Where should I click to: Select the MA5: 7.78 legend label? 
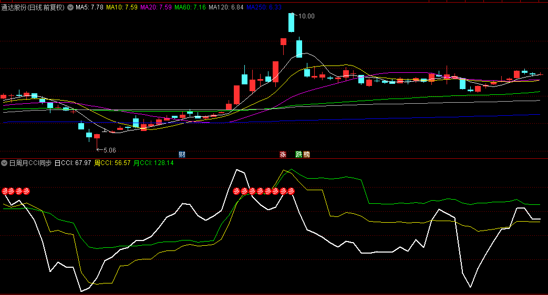89,8
